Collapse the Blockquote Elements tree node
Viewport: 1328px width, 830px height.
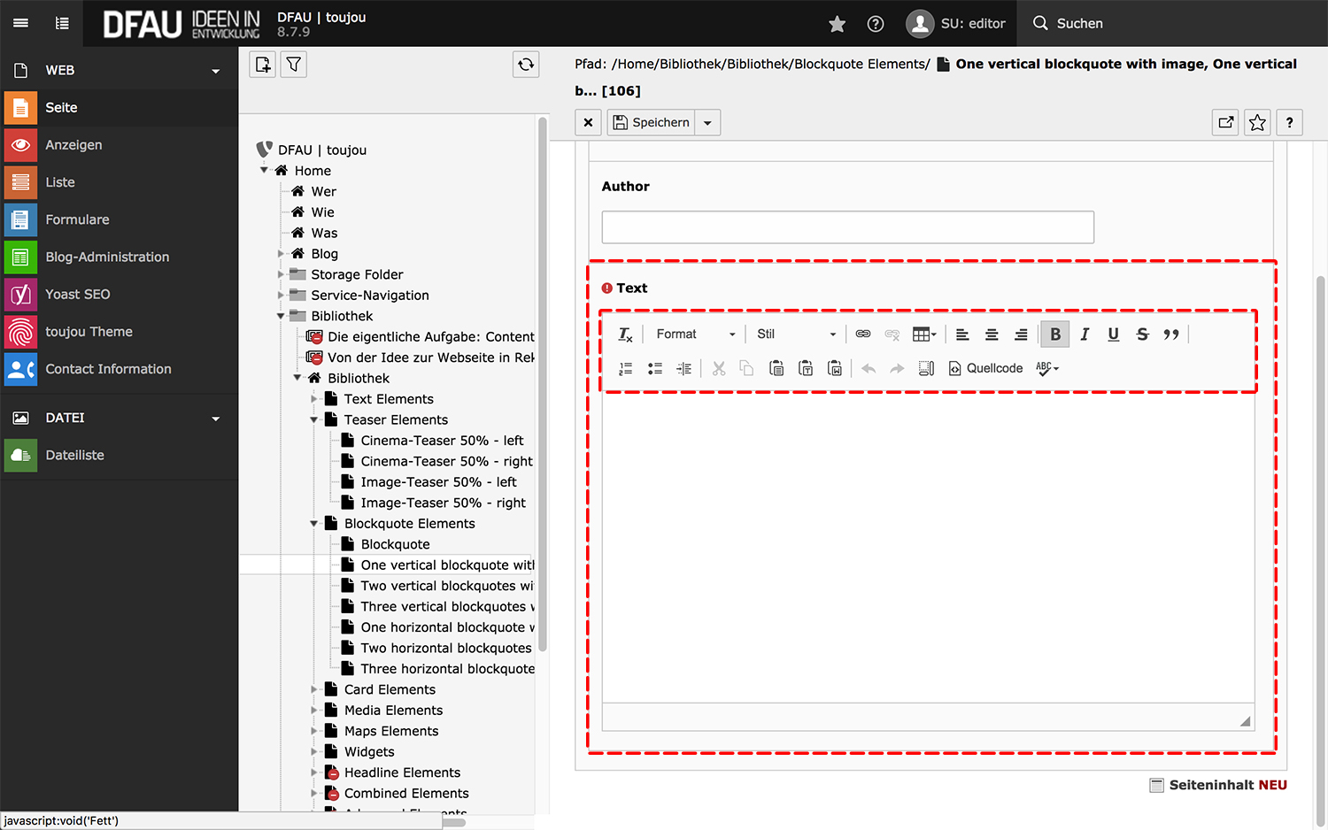coord(314,524)
